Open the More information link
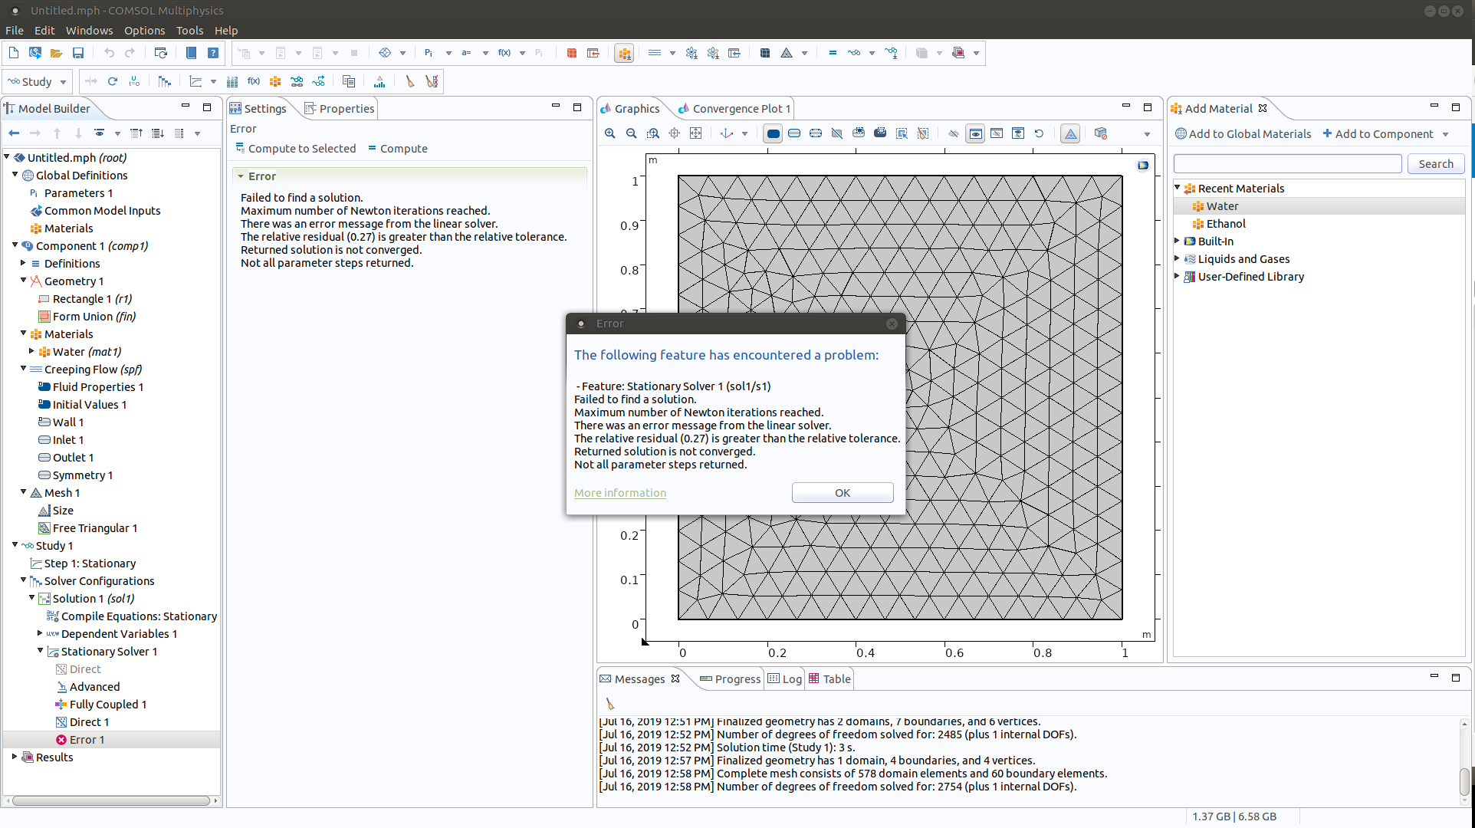 (619, 493)
